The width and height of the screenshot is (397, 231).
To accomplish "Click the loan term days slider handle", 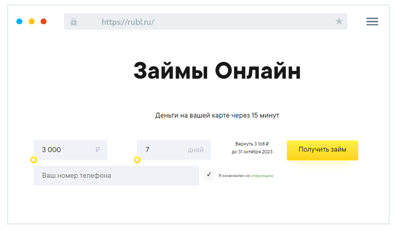I will [x=137, y=160].
